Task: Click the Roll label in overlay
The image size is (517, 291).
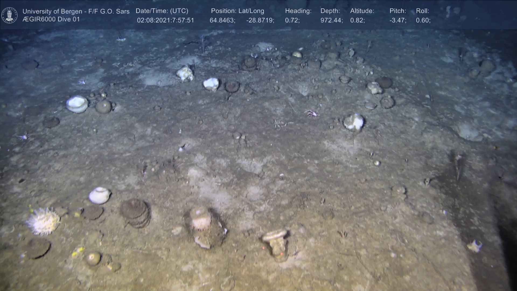Action: click(422, 11)
